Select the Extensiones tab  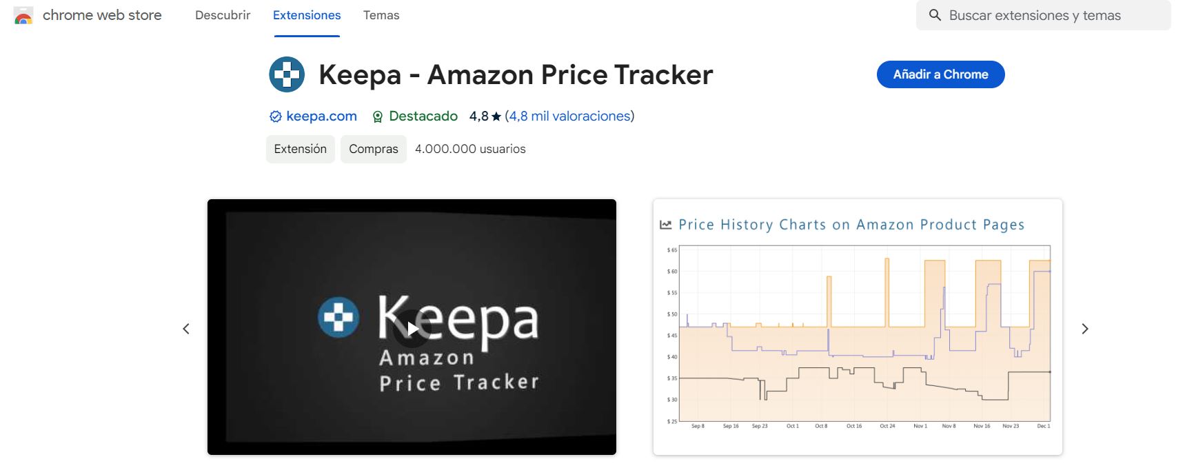[307, 14]
